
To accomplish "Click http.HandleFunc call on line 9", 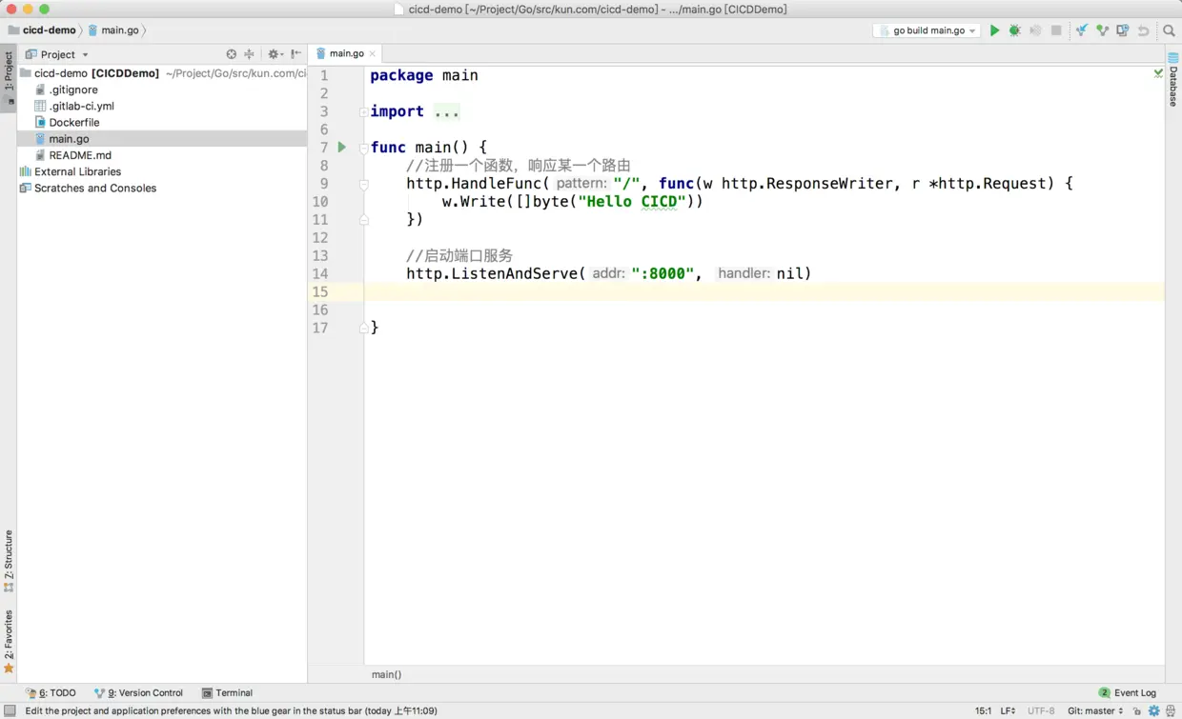I will tap(478, 184).
